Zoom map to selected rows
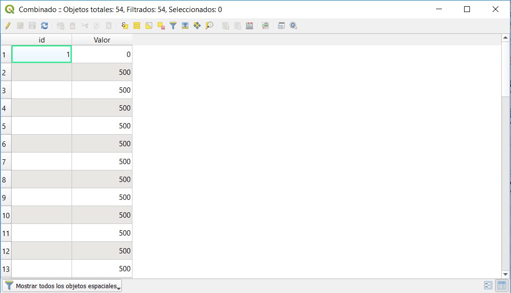Image resolution: width=511 pixels, height=293 pixels. tap(209, 26)
